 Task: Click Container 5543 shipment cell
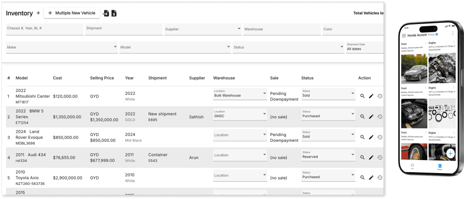click(x=158, y=158)
